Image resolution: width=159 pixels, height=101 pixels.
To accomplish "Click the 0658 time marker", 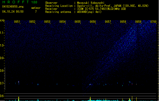I will [x=123, y=22].
